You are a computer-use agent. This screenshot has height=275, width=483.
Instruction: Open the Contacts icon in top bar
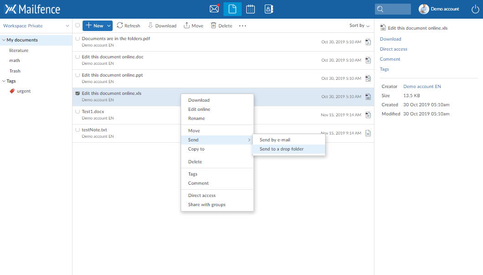[269, 9]
